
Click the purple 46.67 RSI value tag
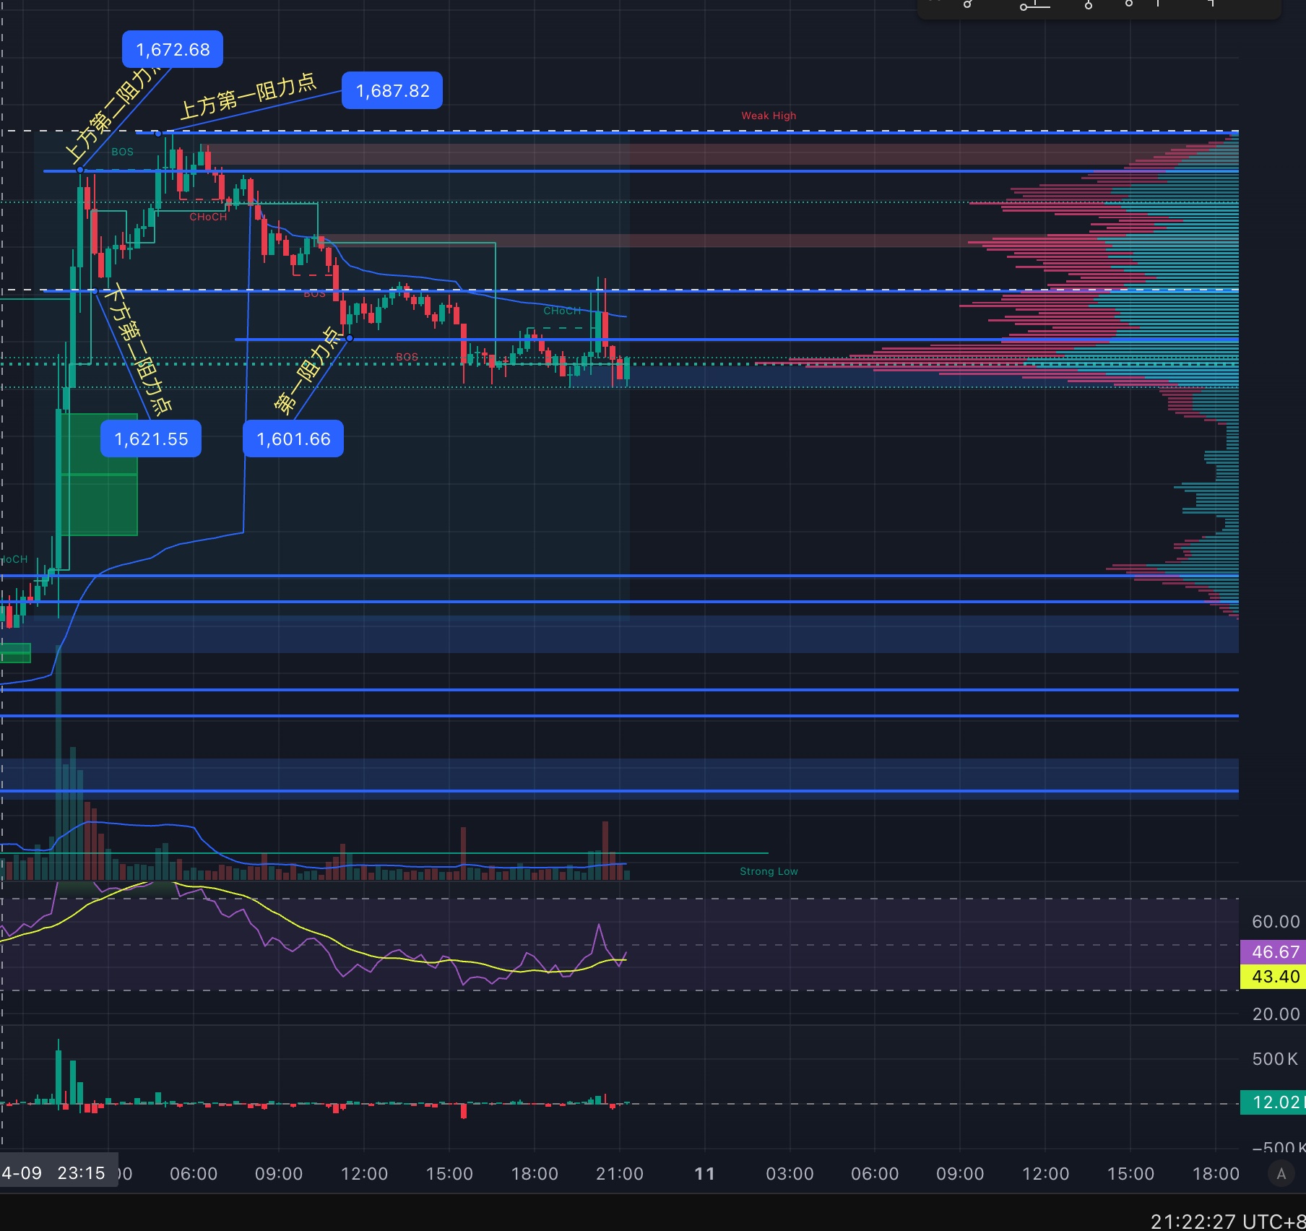click(1274, 951)
